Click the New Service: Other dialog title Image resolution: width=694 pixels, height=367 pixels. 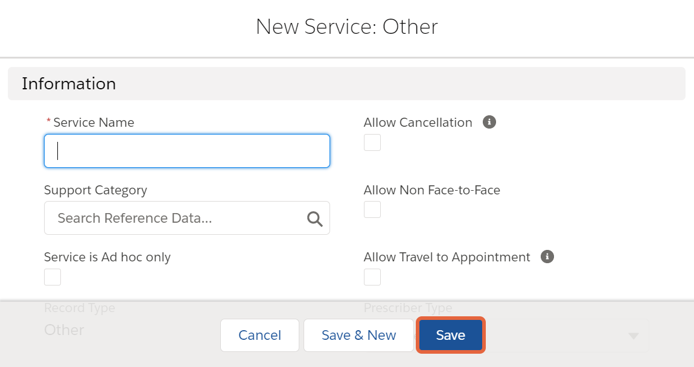[346, 27]
